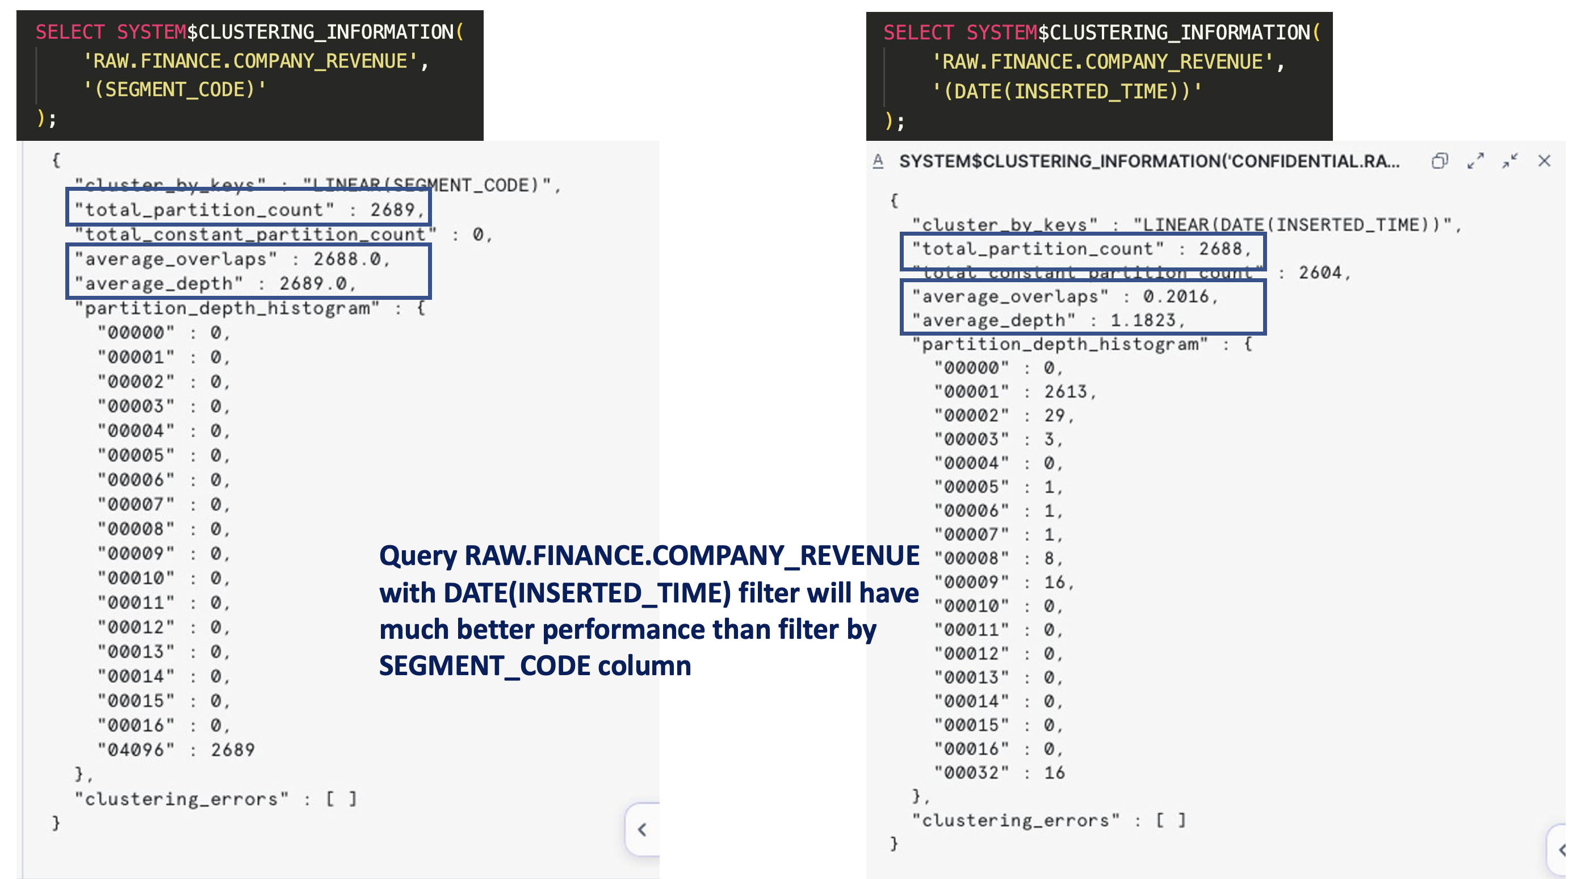Select 'total_partition_count : 2689' in left result

[x=249, y=210]
